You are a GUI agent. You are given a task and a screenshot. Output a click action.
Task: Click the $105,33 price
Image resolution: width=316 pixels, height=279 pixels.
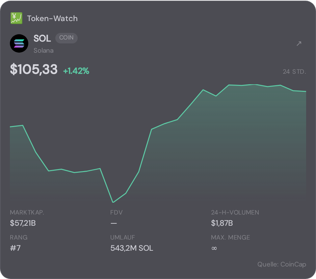34,69
